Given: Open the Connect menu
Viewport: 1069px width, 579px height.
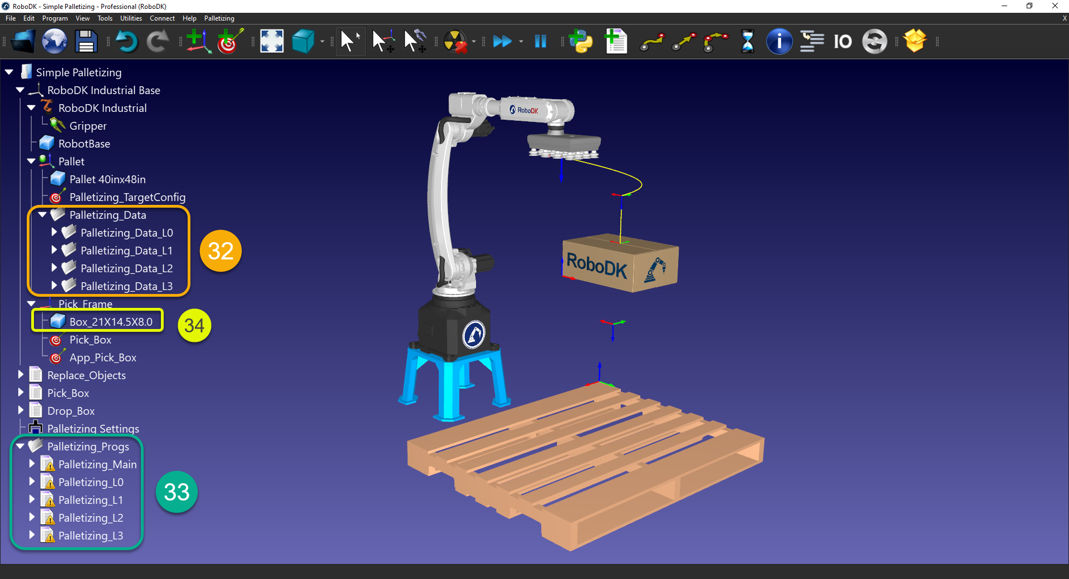Looking at the screenshot, I should pos(162,18).
